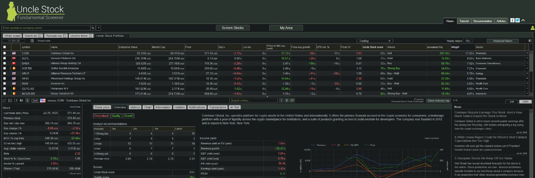The image size is (535, 178).
Task: Open the Twitter icon link
Action: (518, 20)
